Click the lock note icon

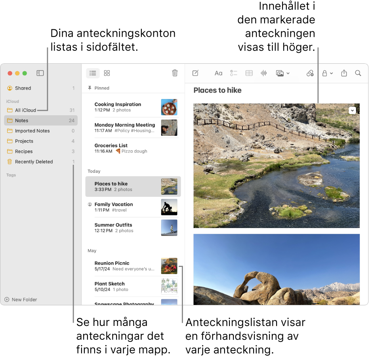click(325, 73)
